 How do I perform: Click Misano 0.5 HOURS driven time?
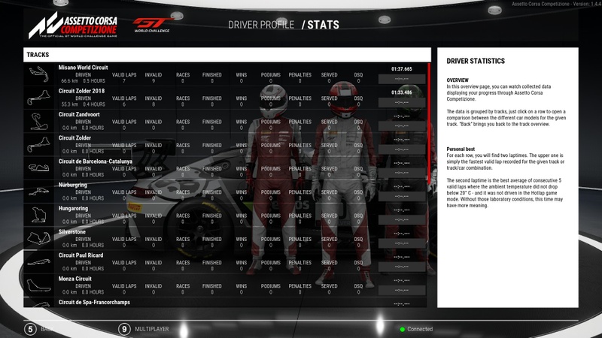[x=93, y=81]
